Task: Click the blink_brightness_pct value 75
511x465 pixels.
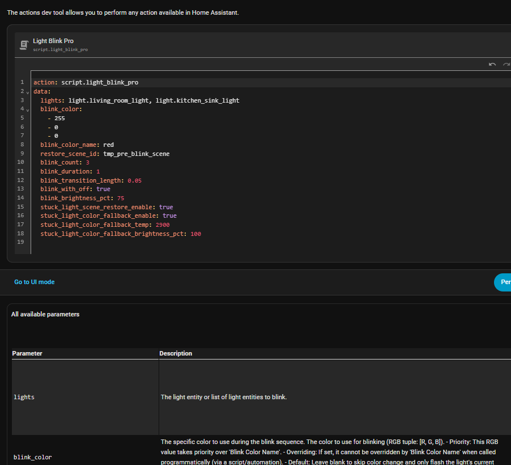Action: pos(121,198)
